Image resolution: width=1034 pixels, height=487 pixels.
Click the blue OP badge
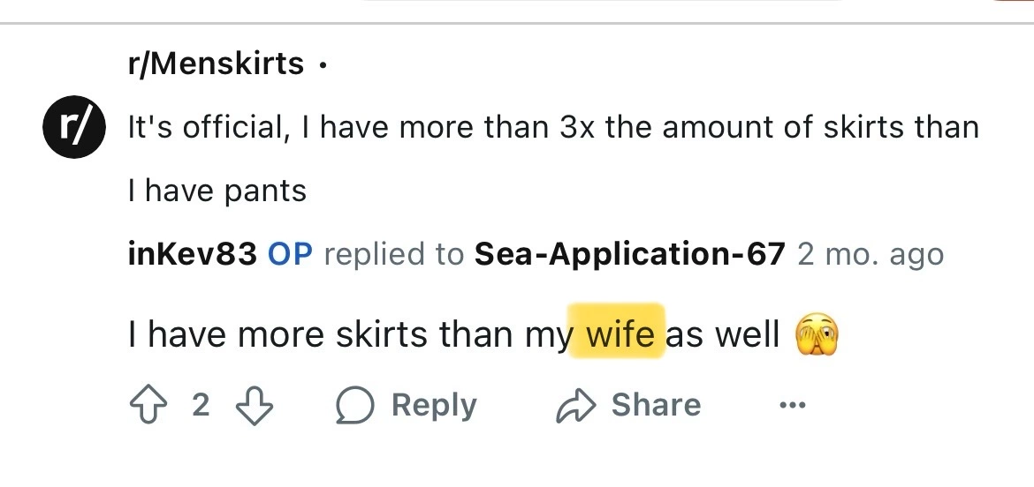[290, 254]
